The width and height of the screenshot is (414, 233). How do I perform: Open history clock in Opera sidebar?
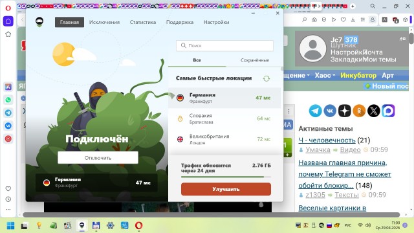[8, 199]
